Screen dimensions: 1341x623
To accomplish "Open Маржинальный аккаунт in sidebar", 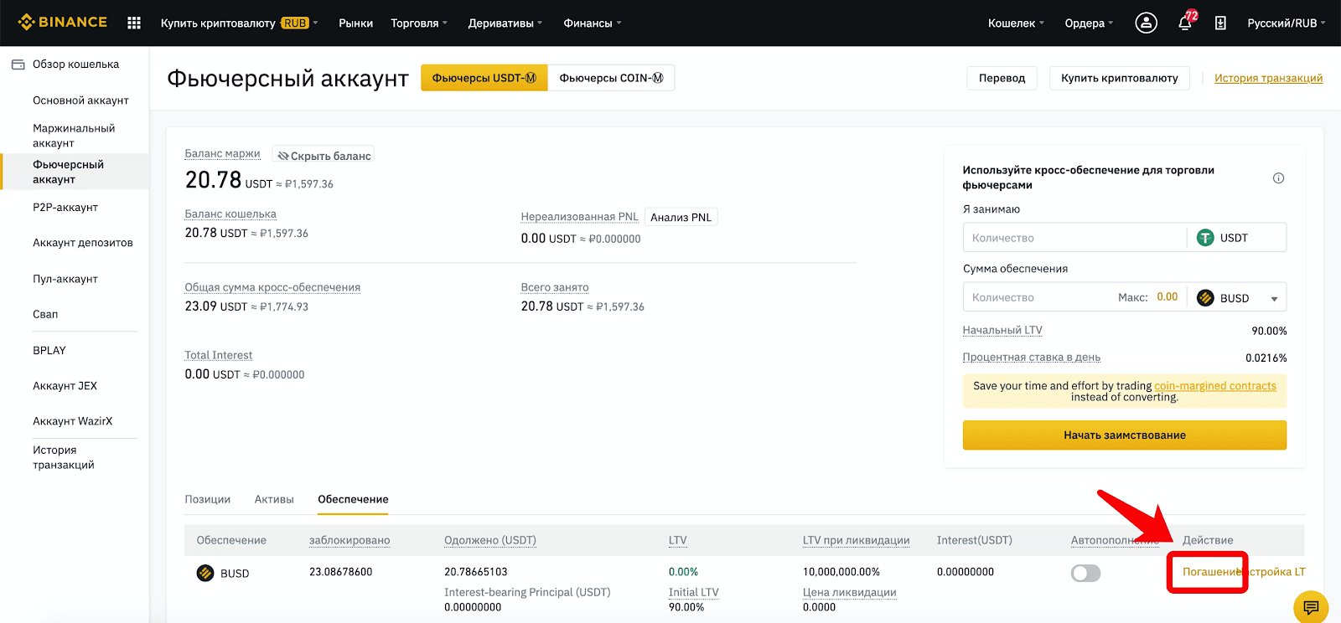I will pyautogui.click(x=74, y=136).
